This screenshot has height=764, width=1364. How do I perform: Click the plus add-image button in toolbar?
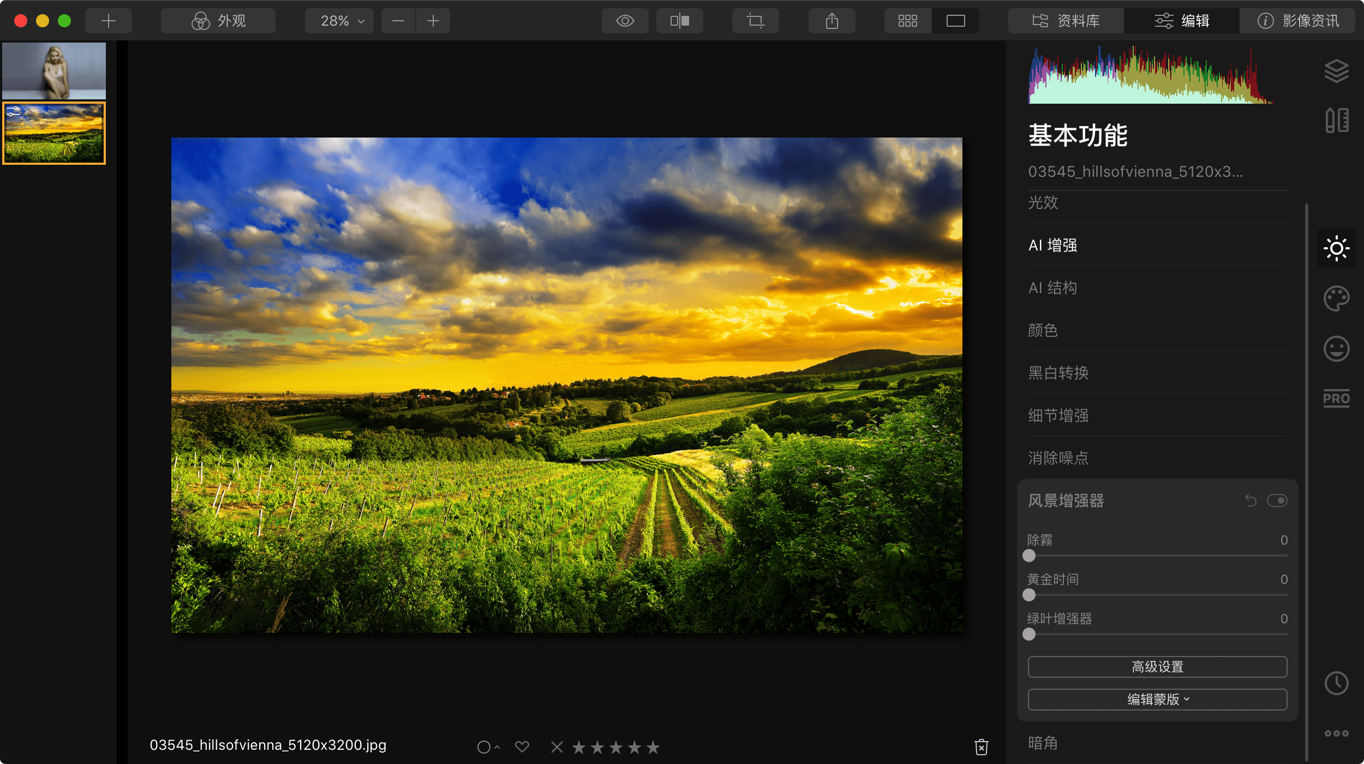point(109,21)
